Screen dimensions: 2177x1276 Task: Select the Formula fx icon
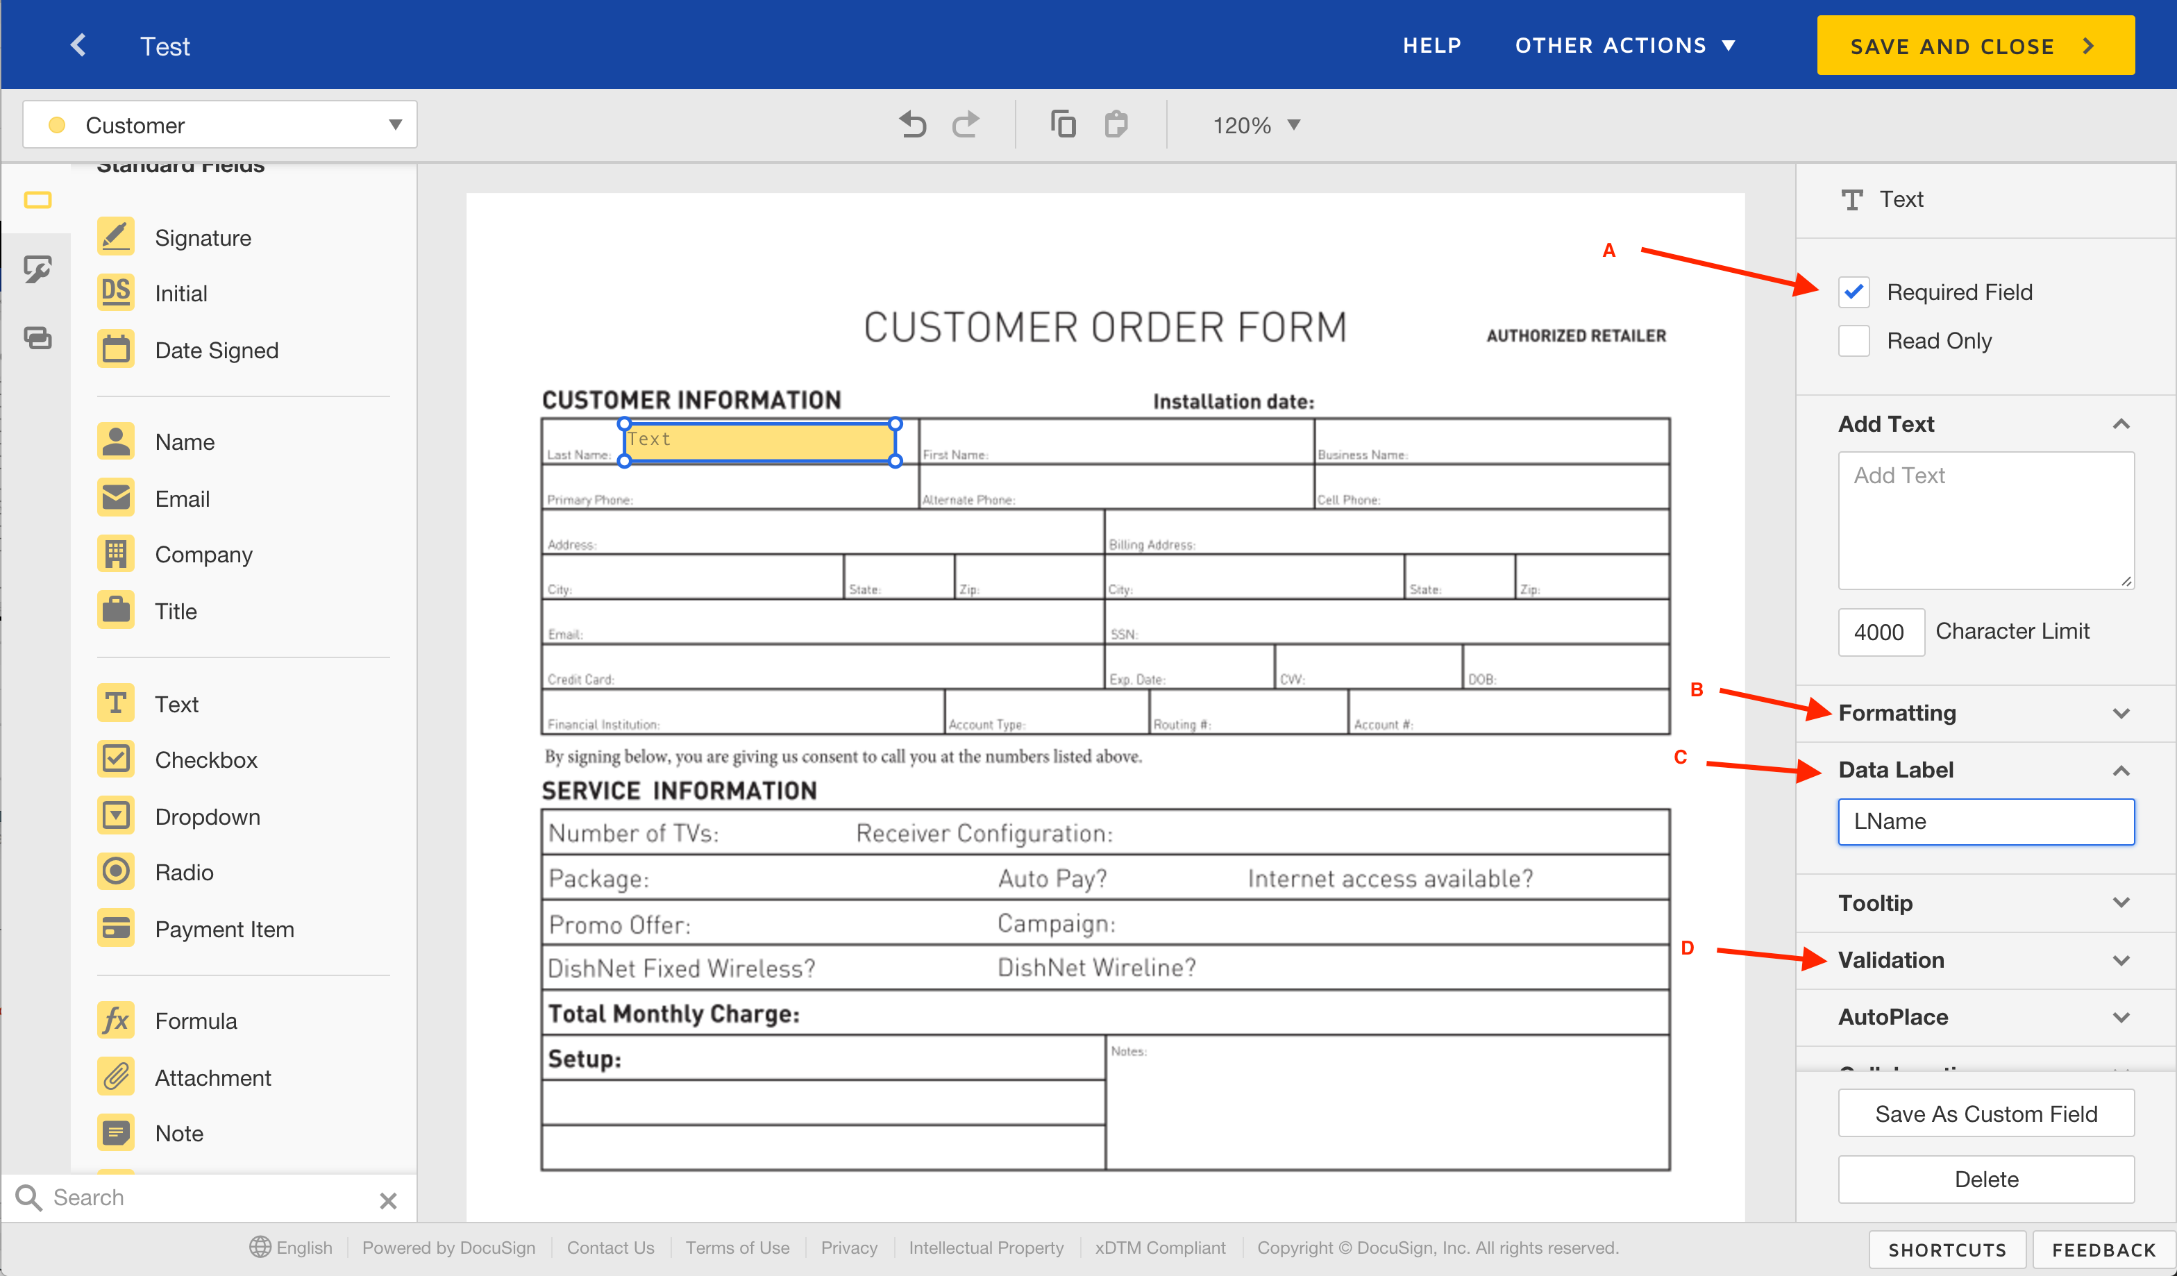(x=116, y=1021)
